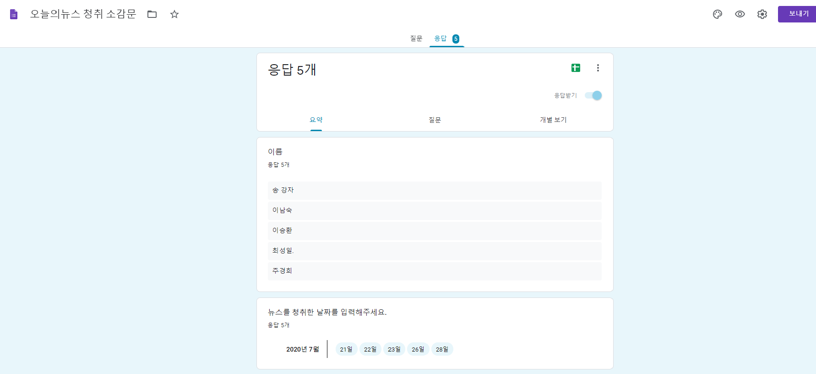Open form settings gear icon
This screenshot has width=816, height=374.
pos(762,14)
